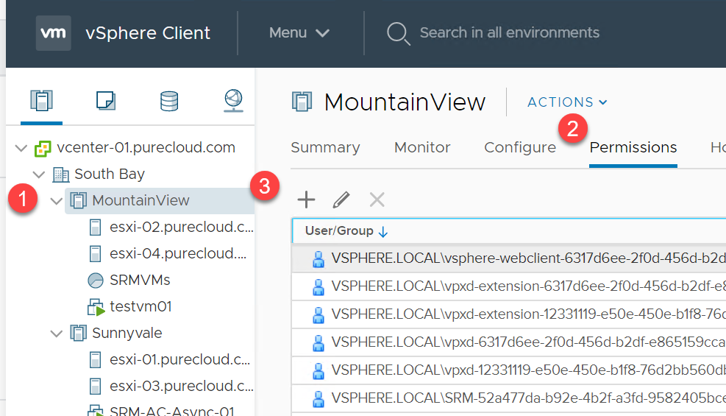This screenshot has width=726, height=416.
Task: Click the esxi-01 host icon
Action: (95, 360)
